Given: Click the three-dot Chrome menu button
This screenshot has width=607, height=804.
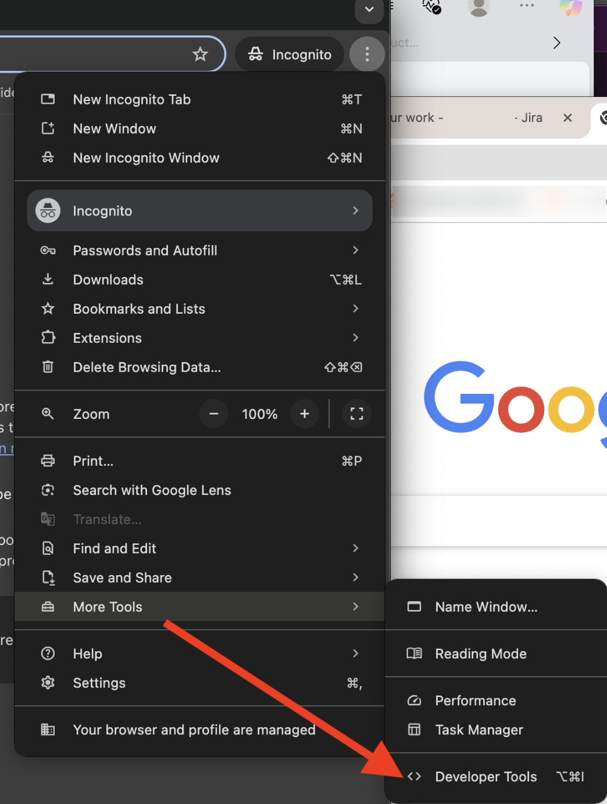Looking at the screenshot, I should tap(367, 55).
